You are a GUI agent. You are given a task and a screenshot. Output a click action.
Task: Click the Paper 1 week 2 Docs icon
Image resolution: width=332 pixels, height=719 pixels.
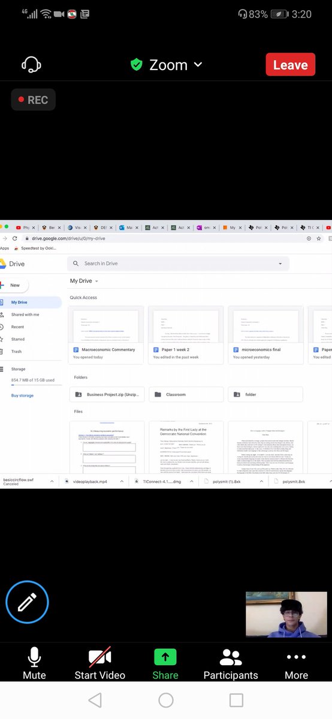point(156,349)
